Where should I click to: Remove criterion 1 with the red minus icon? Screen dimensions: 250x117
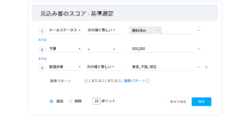point(199,30)
